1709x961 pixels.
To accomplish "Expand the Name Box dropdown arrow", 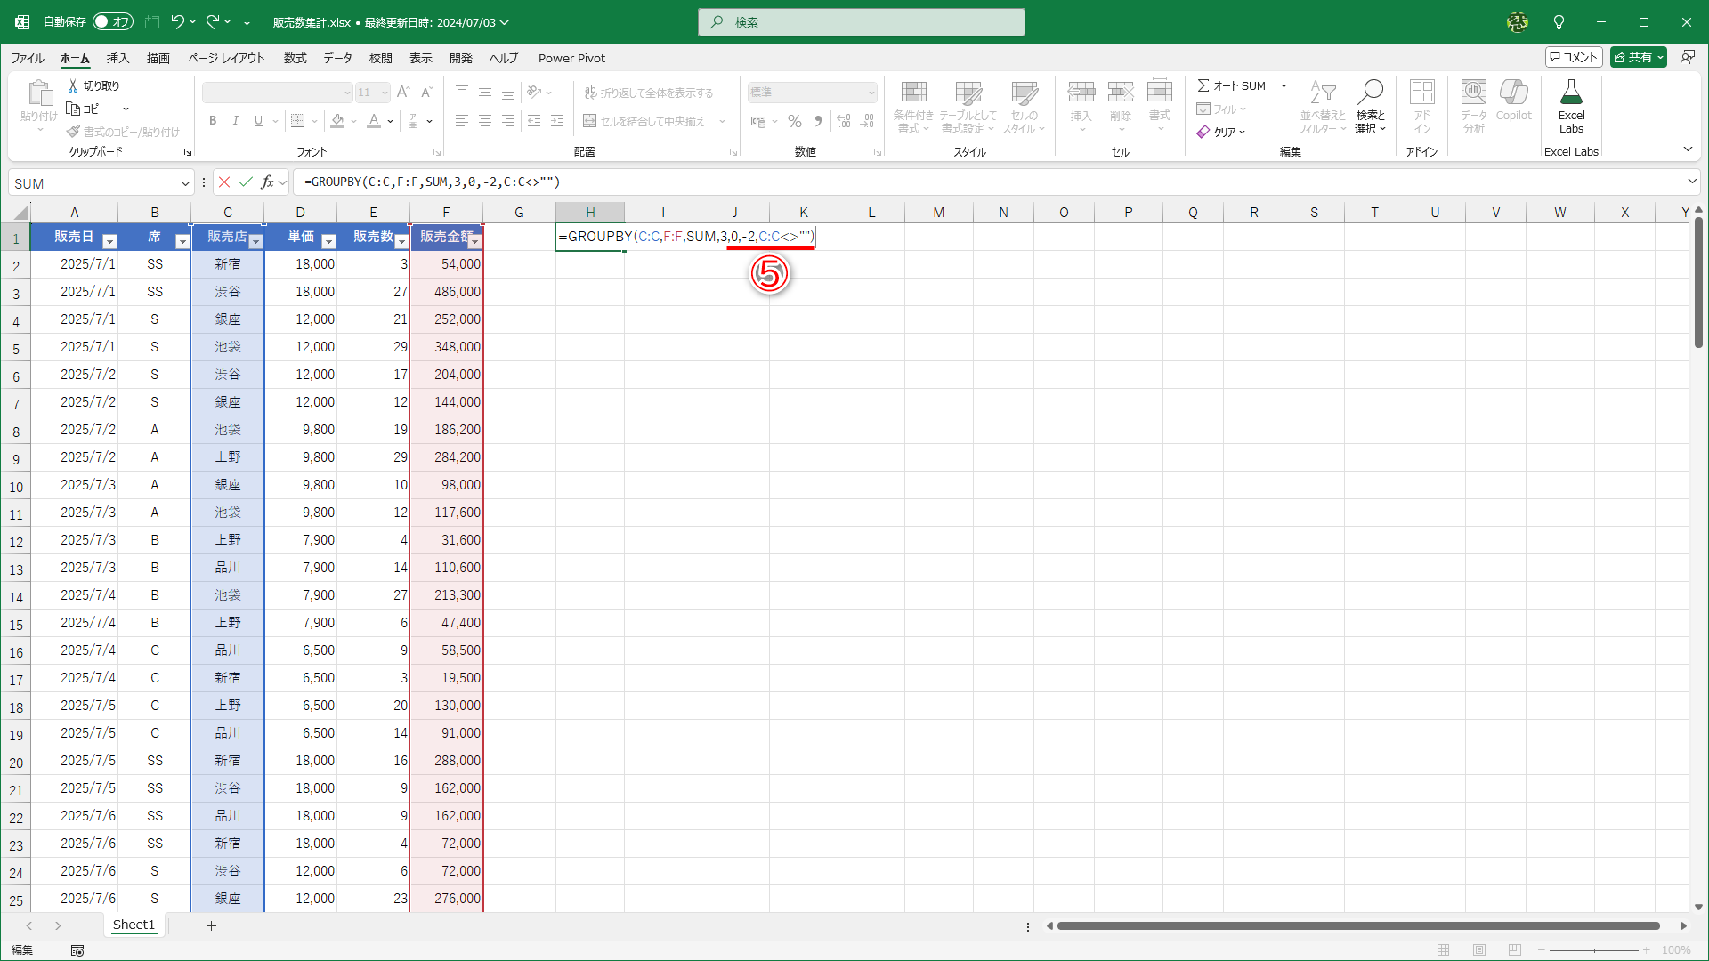I will point(185,183).
